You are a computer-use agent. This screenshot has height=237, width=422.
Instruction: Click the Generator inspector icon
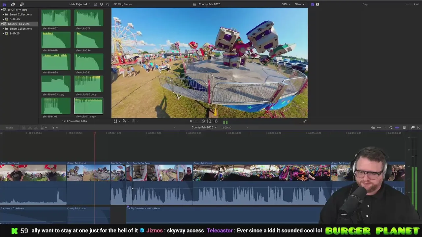point(313,4)
